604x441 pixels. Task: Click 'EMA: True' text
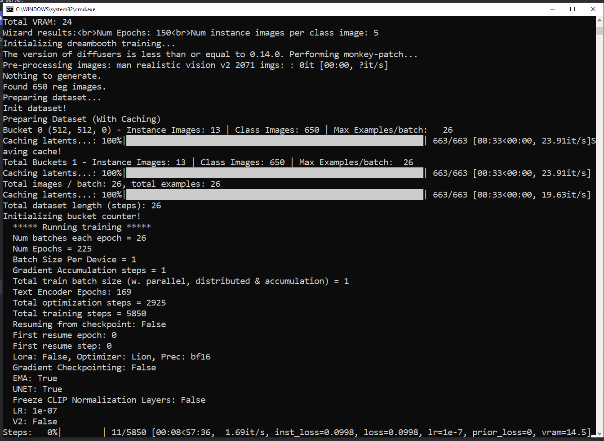click(35, 378)
